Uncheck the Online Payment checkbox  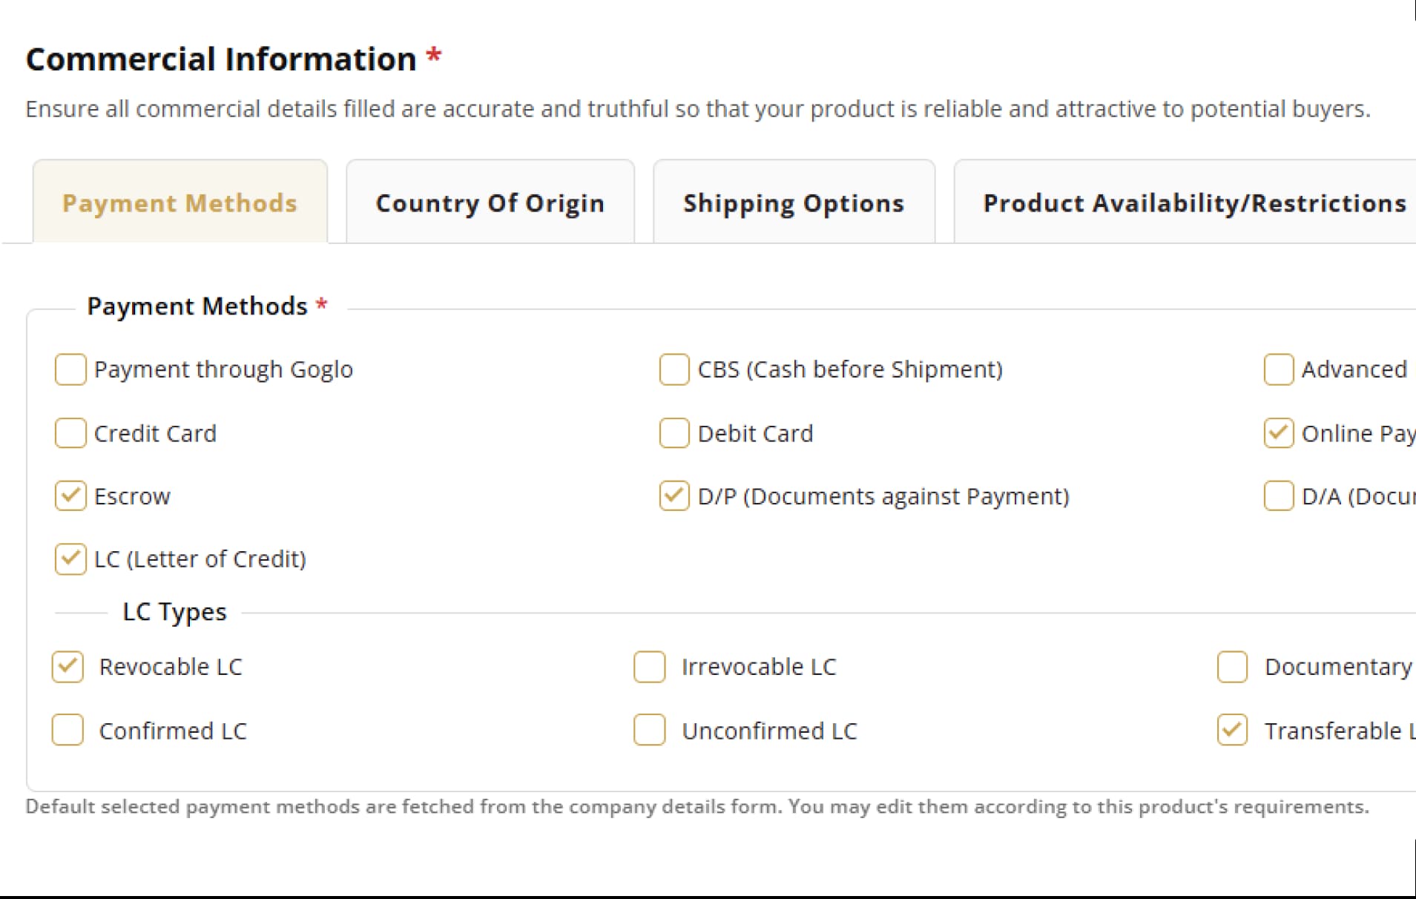1279,433
